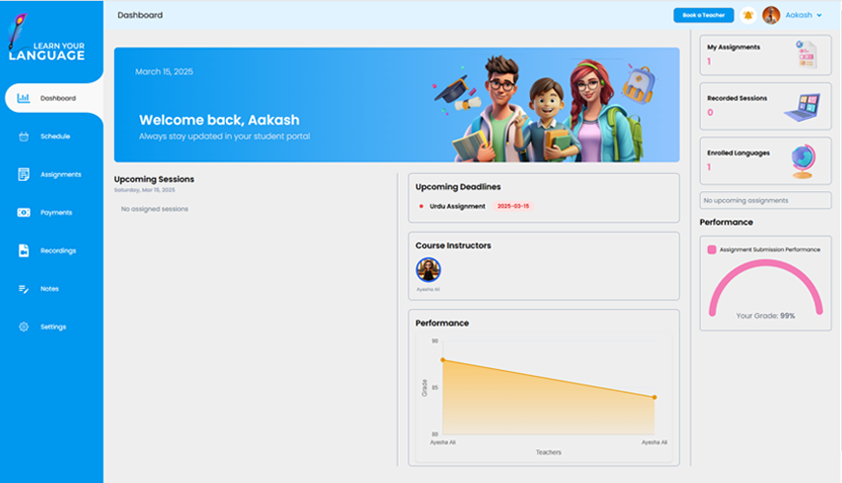Image resolution: width=842 pixels, height=483 pixels.
Task: Click the Payments money icon
Action: pyautogui.click(x=23, y=213)
